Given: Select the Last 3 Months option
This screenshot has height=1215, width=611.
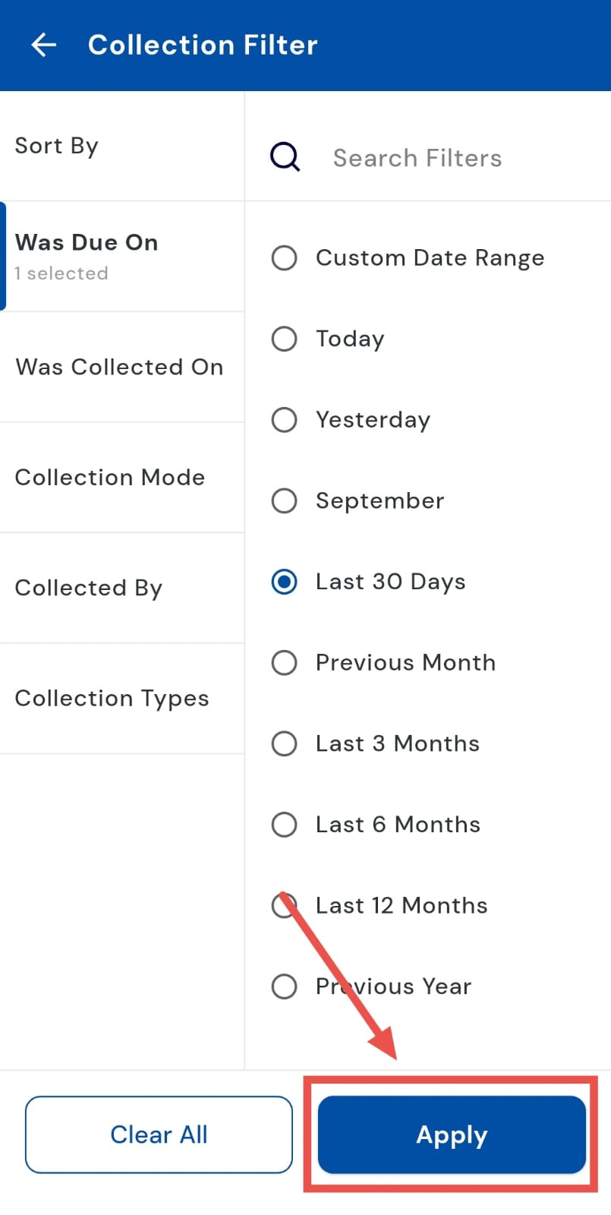Looking at the screenshot, I should [284, 743].
